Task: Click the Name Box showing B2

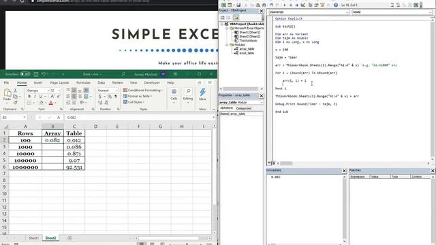Action: 14,118
